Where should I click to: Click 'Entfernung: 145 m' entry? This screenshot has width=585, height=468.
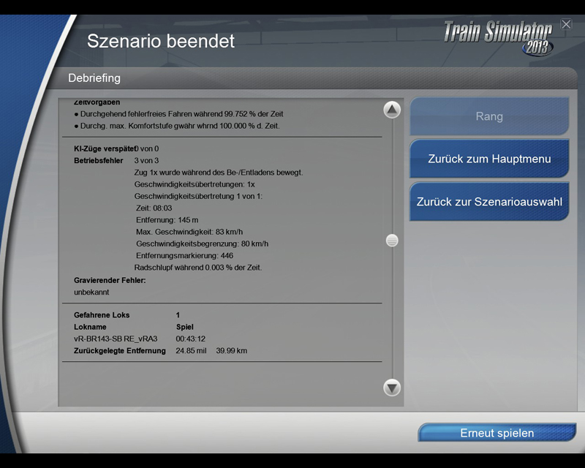click(x=167, y=220)
